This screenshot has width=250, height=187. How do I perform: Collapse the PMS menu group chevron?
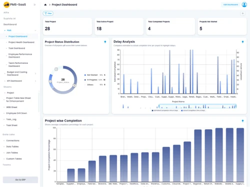(x=35, y=30)
